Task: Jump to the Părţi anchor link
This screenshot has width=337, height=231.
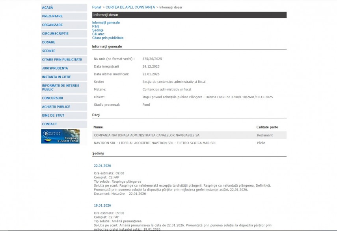Action: point(96,26)
